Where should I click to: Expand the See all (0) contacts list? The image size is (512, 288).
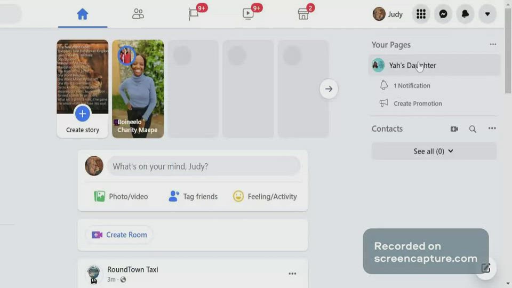tap(434, 151)
